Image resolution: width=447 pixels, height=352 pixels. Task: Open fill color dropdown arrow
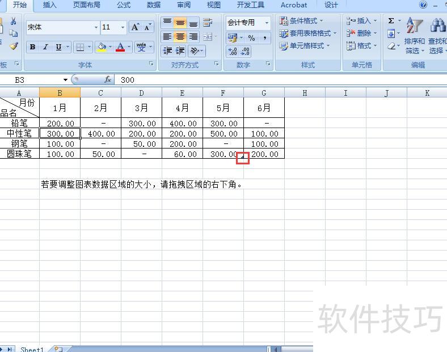(x=110, y=47)
